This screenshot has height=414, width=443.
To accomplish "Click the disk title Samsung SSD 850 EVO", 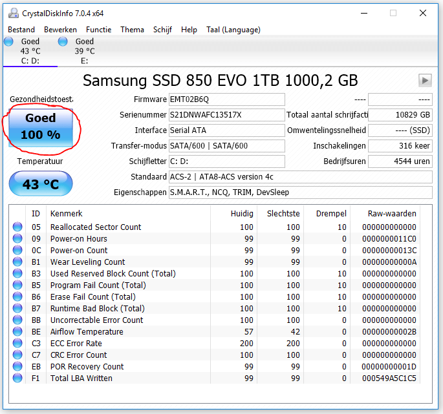I will (x=221, y=81).
